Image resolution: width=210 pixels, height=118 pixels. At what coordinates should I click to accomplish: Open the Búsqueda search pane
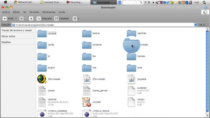click(x=44, y=18)
